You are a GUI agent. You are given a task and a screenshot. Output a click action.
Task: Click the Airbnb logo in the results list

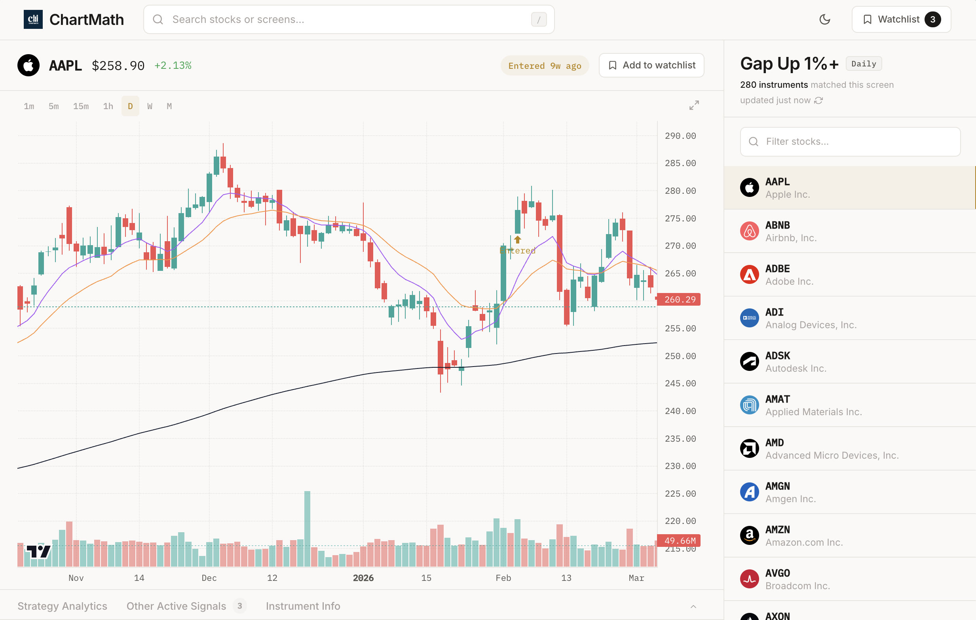[x=750, y=231]
